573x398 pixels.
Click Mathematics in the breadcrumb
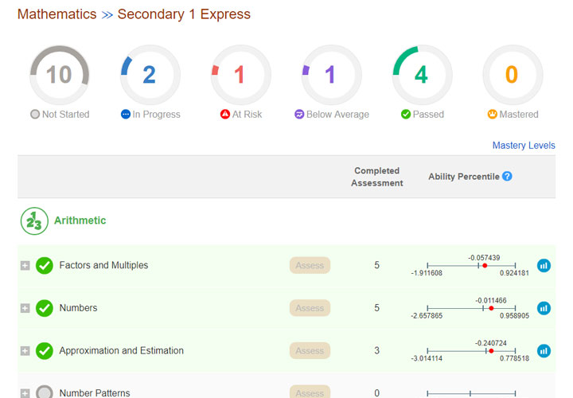point(57,14)
